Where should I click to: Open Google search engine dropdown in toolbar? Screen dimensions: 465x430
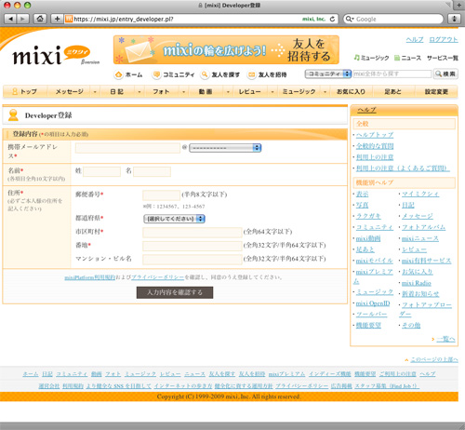(350, 20)
